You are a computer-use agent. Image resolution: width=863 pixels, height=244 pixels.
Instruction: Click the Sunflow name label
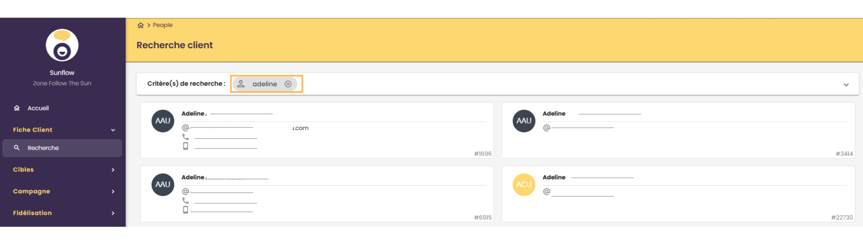pos(62,73)
